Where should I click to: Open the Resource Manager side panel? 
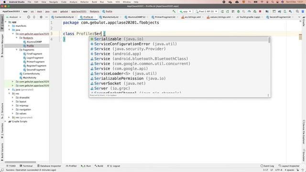[2, 46]
